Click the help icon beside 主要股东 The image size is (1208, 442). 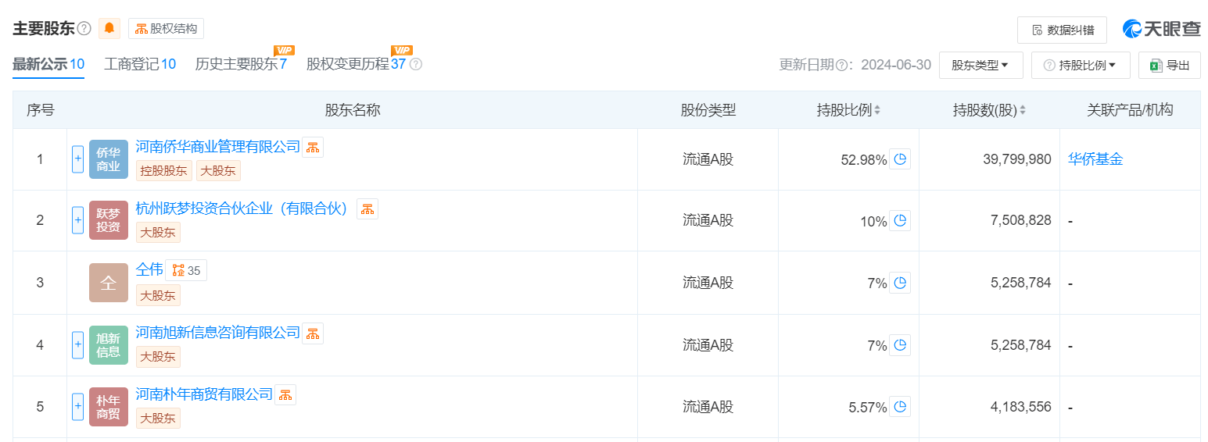pyautogui.click(x=84, y=29)
